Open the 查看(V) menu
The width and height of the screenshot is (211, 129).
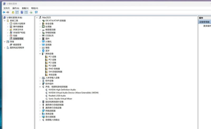point(25,8)
